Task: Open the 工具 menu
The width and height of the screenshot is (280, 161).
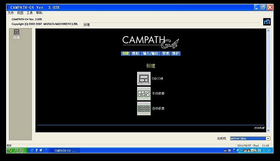Action: pyautogui.click(x=30, y=13)
